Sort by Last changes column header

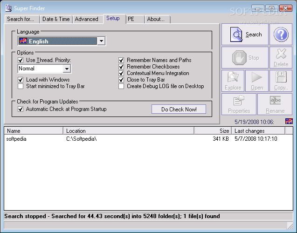(258, 131)
